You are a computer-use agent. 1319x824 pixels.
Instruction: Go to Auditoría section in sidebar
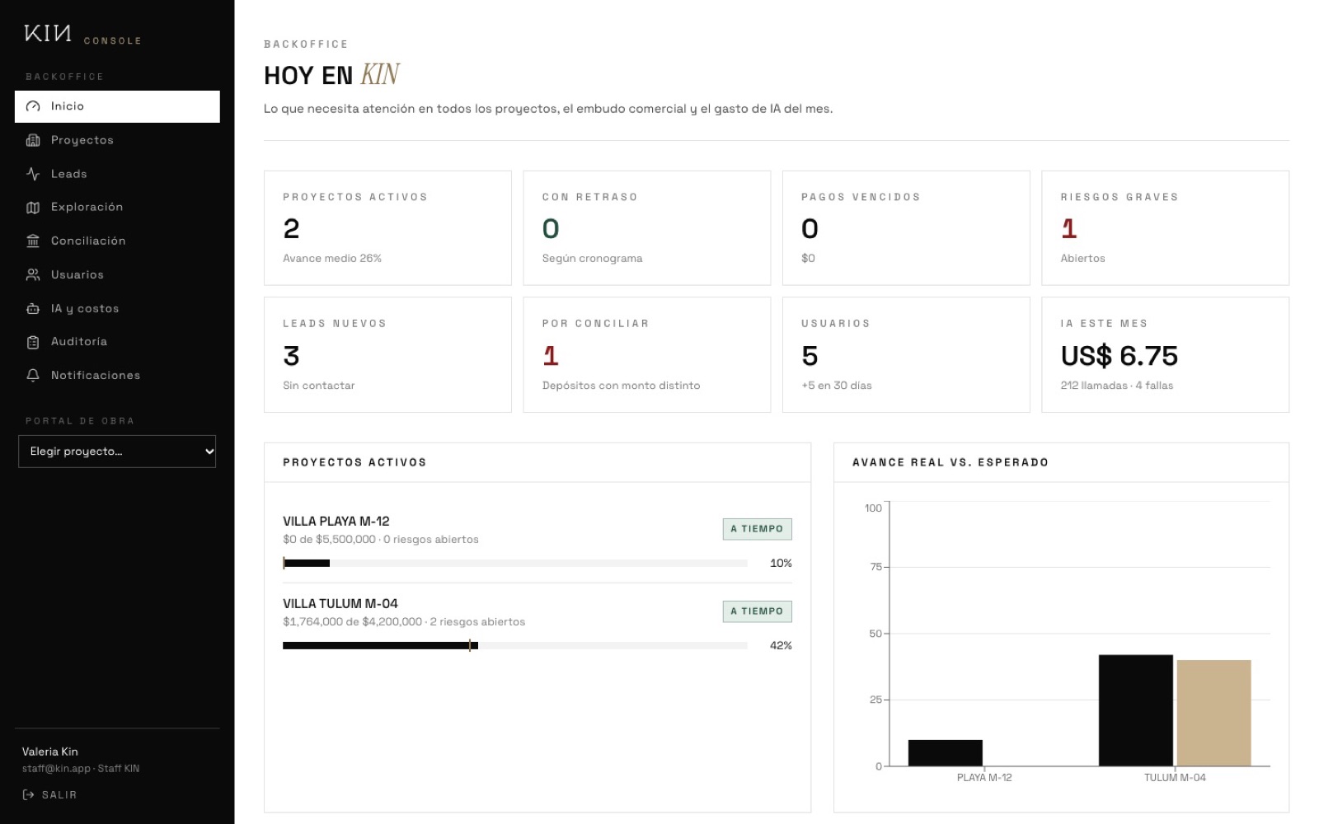coord(117,342)
